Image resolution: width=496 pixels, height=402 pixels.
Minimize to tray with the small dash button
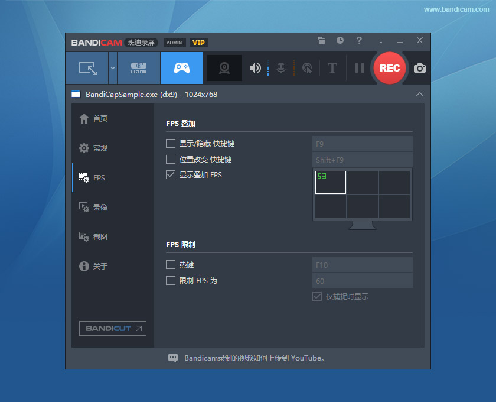tap(381, 42)
